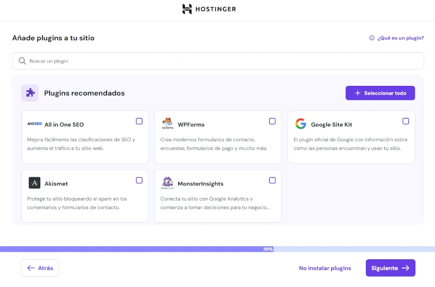Go back with the Atrás button
435x287 pixels.
pyautogui.click(x=40, y=268)
